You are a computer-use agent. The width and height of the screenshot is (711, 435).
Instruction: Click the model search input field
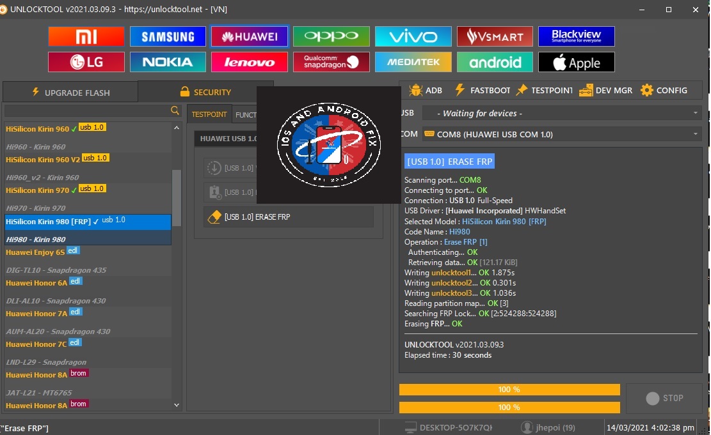[x=86, y=111]
